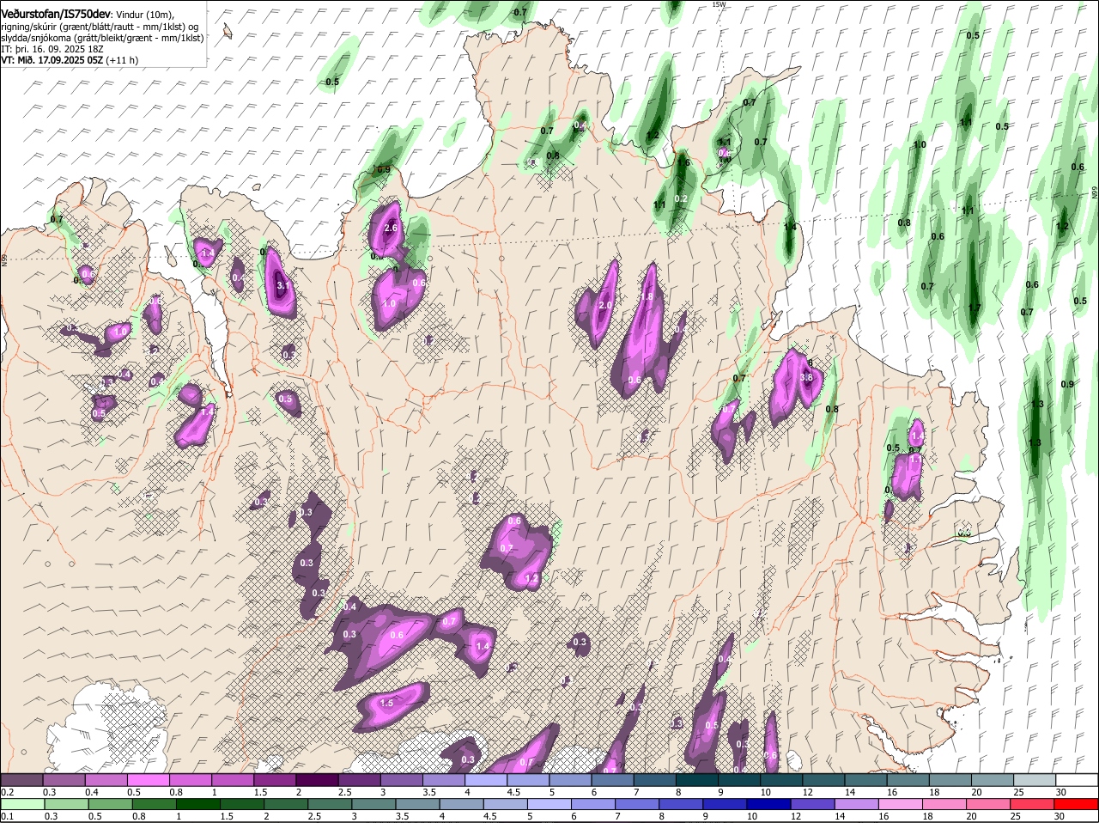1099x823 pixels.
Task: Click the 0.2 label under the upper legend
Action: click(x=7, y=792)
